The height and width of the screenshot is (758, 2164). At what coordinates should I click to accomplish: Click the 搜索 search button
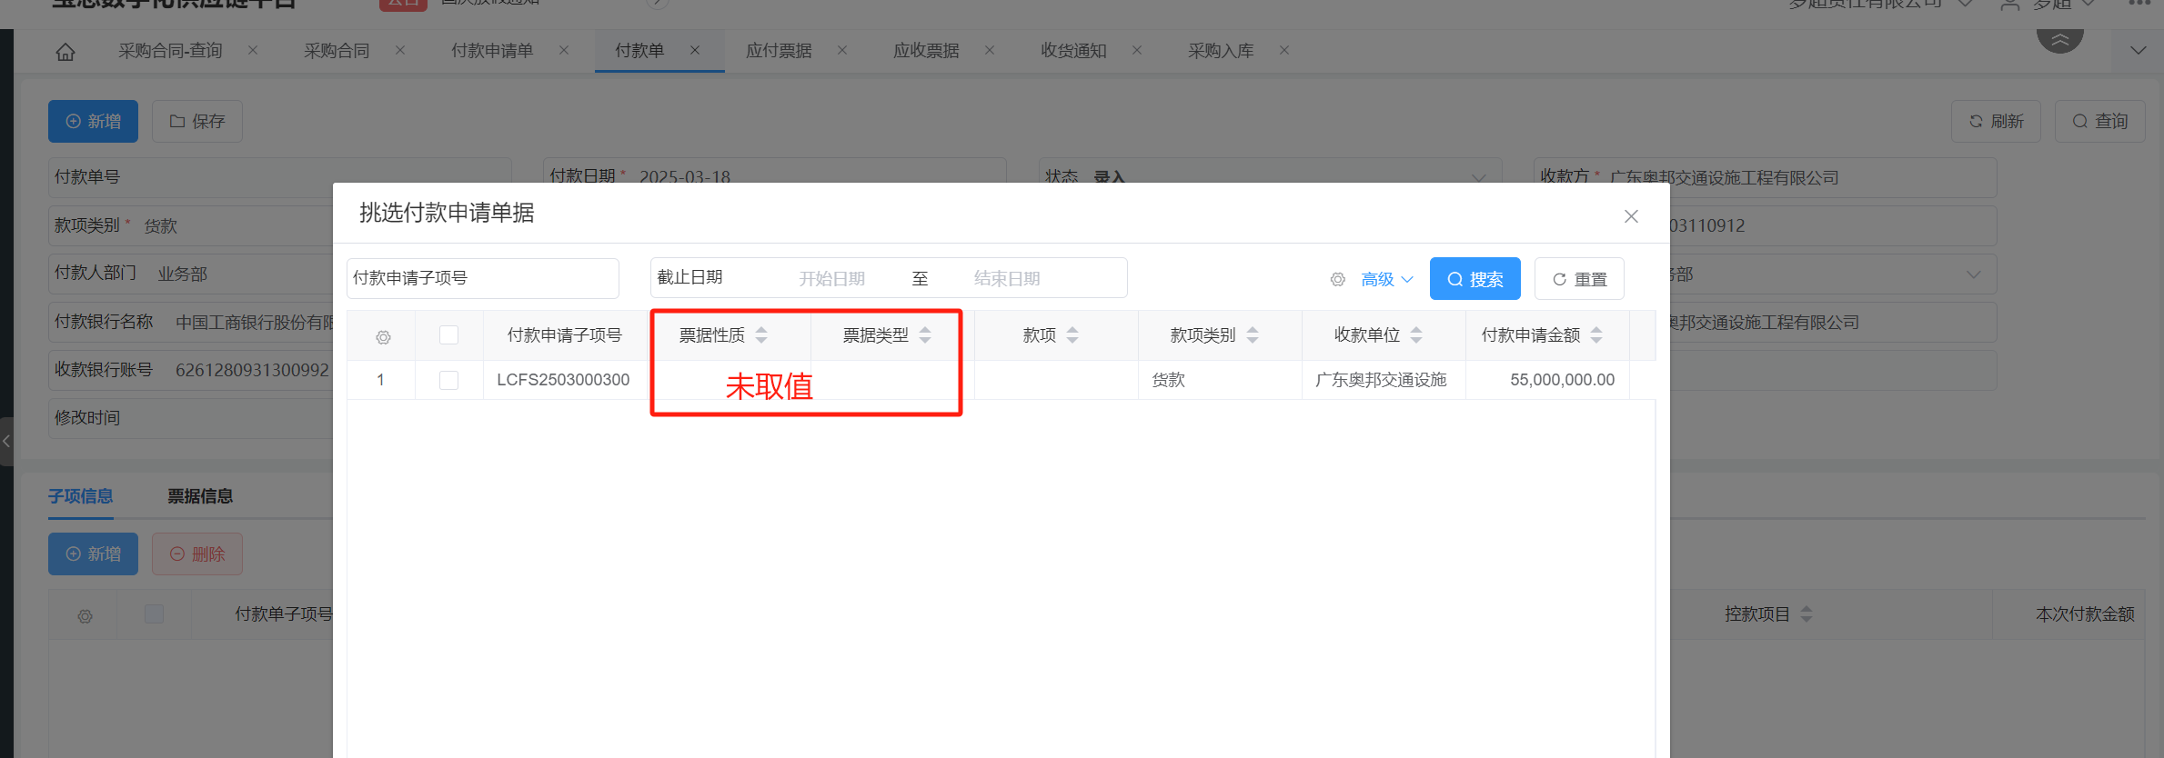click(1475, 279)
